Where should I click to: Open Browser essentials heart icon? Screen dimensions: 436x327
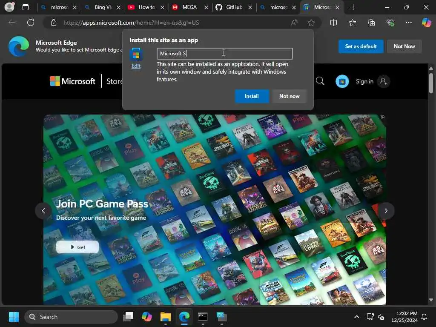click(390, 23)
